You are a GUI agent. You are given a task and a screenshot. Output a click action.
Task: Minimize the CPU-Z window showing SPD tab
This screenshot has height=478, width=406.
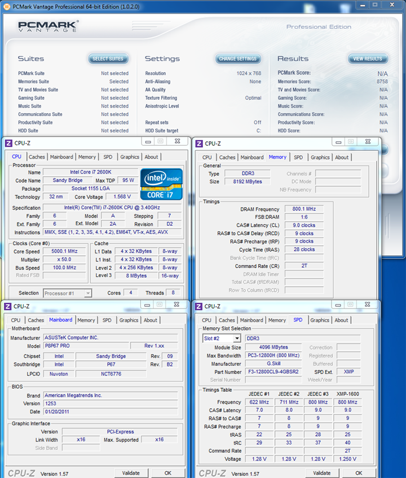pos(338,305)
